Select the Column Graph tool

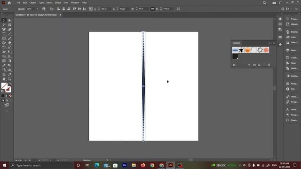(x=9, y=70)
